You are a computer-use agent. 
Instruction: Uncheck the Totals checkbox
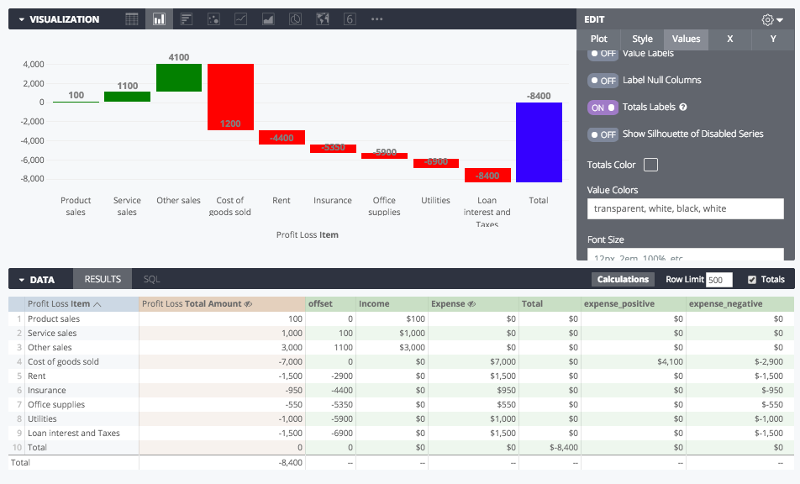(x=751, y=280)
